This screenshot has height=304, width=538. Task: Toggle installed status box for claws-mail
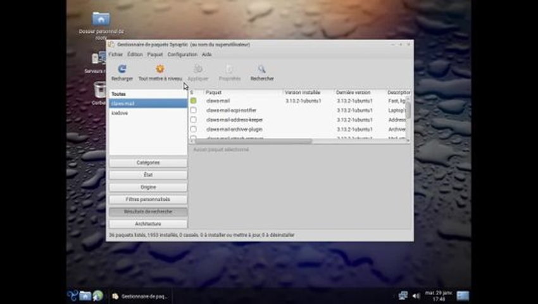point(193,101)
